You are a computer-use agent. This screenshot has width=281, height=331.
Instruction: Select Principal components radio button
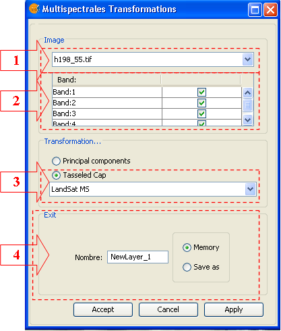pyautogui.click(x=56, y=161)
